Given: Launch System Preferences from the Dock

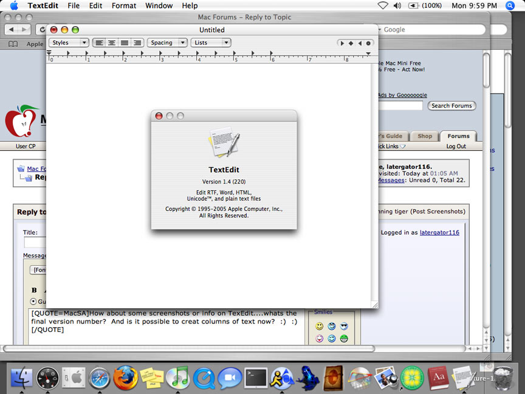Looking at the screenshot, I should [74, 378].
